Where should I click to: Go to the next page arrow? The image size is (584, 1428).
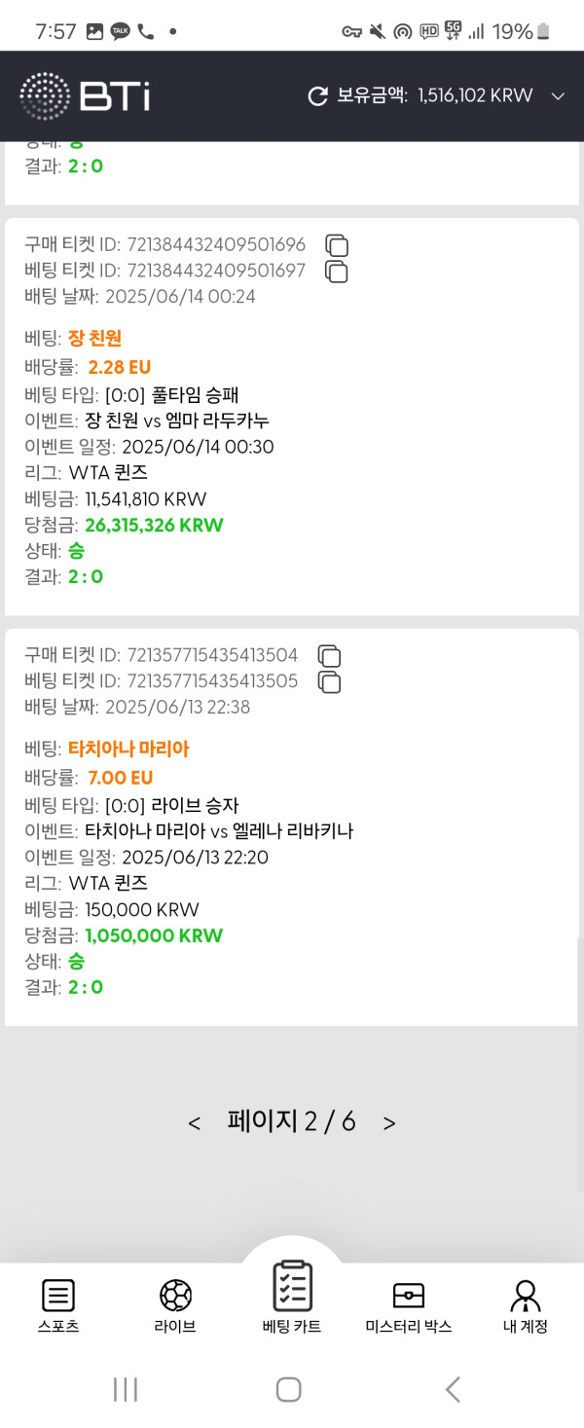click(389, 1123)
